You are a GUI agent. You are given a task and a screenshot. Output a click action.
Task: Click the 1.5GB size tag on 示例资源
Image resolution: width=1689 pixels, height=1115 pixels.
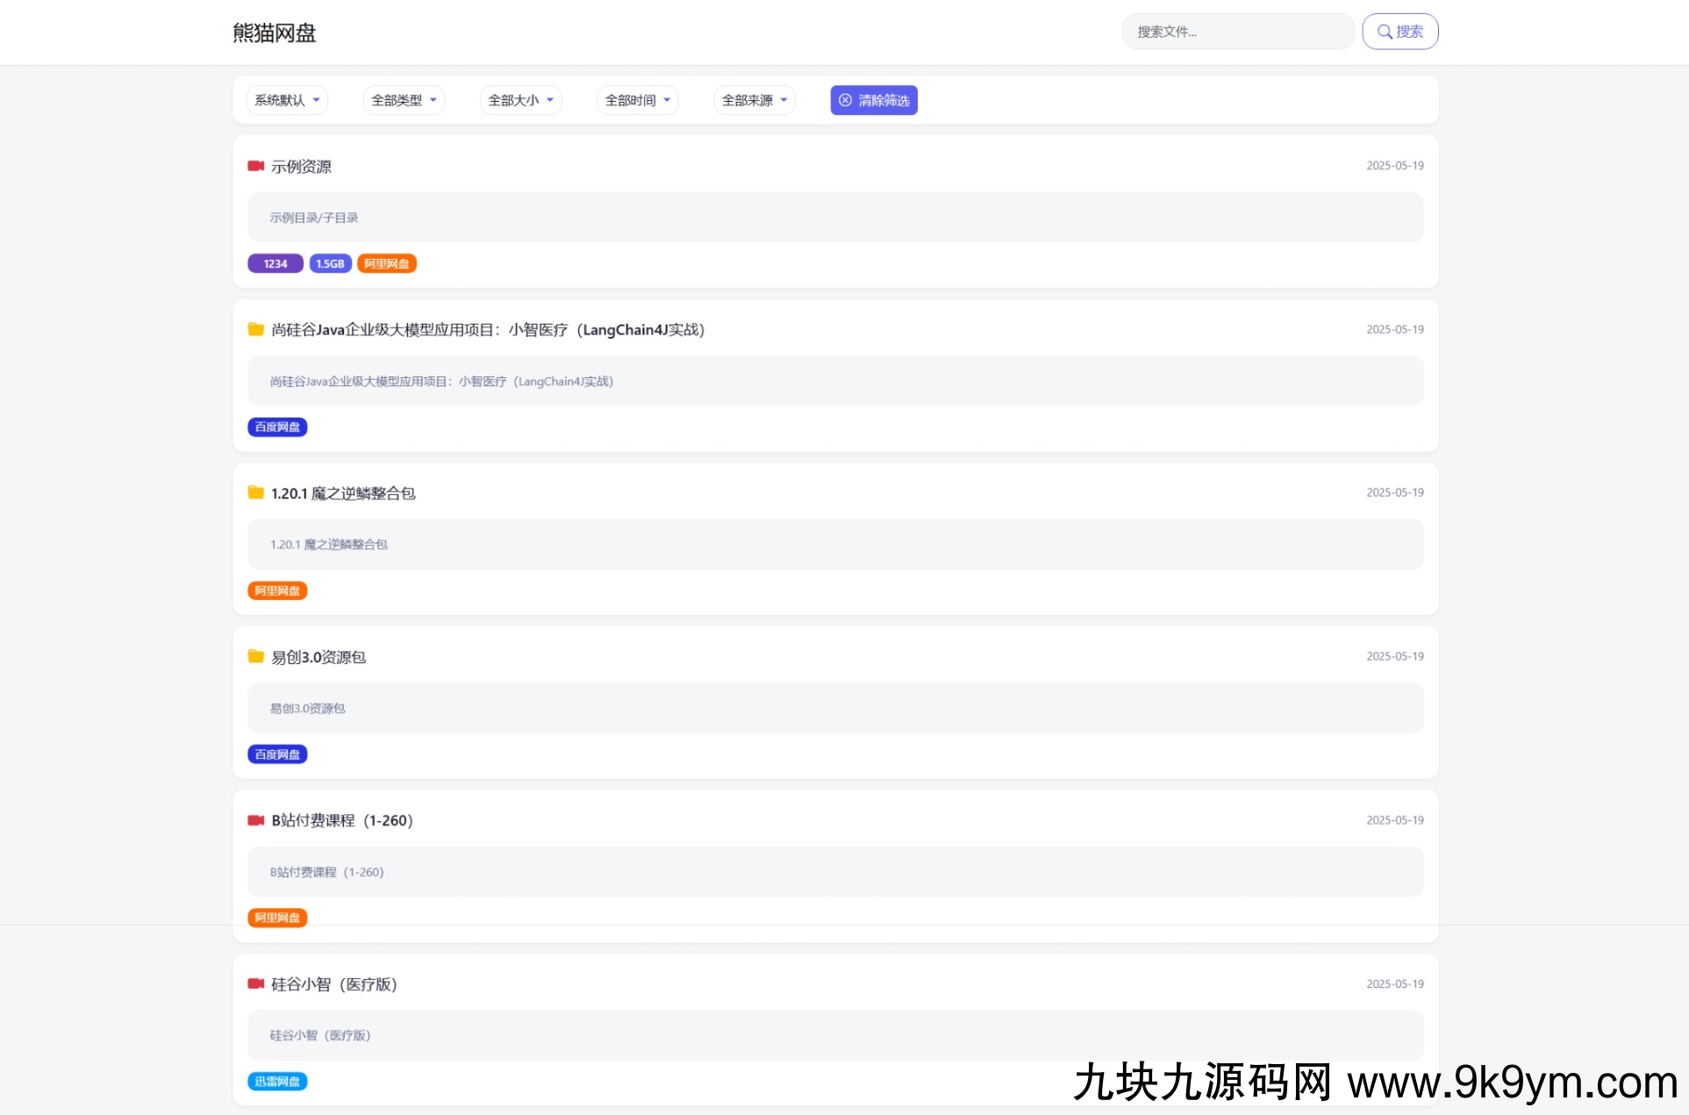coord(330,263)
